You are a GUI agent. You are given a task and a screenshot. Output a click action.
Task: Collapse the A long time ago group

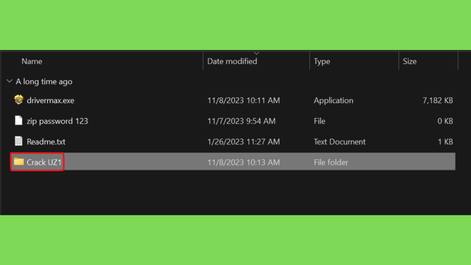click(x=9, y=81)
